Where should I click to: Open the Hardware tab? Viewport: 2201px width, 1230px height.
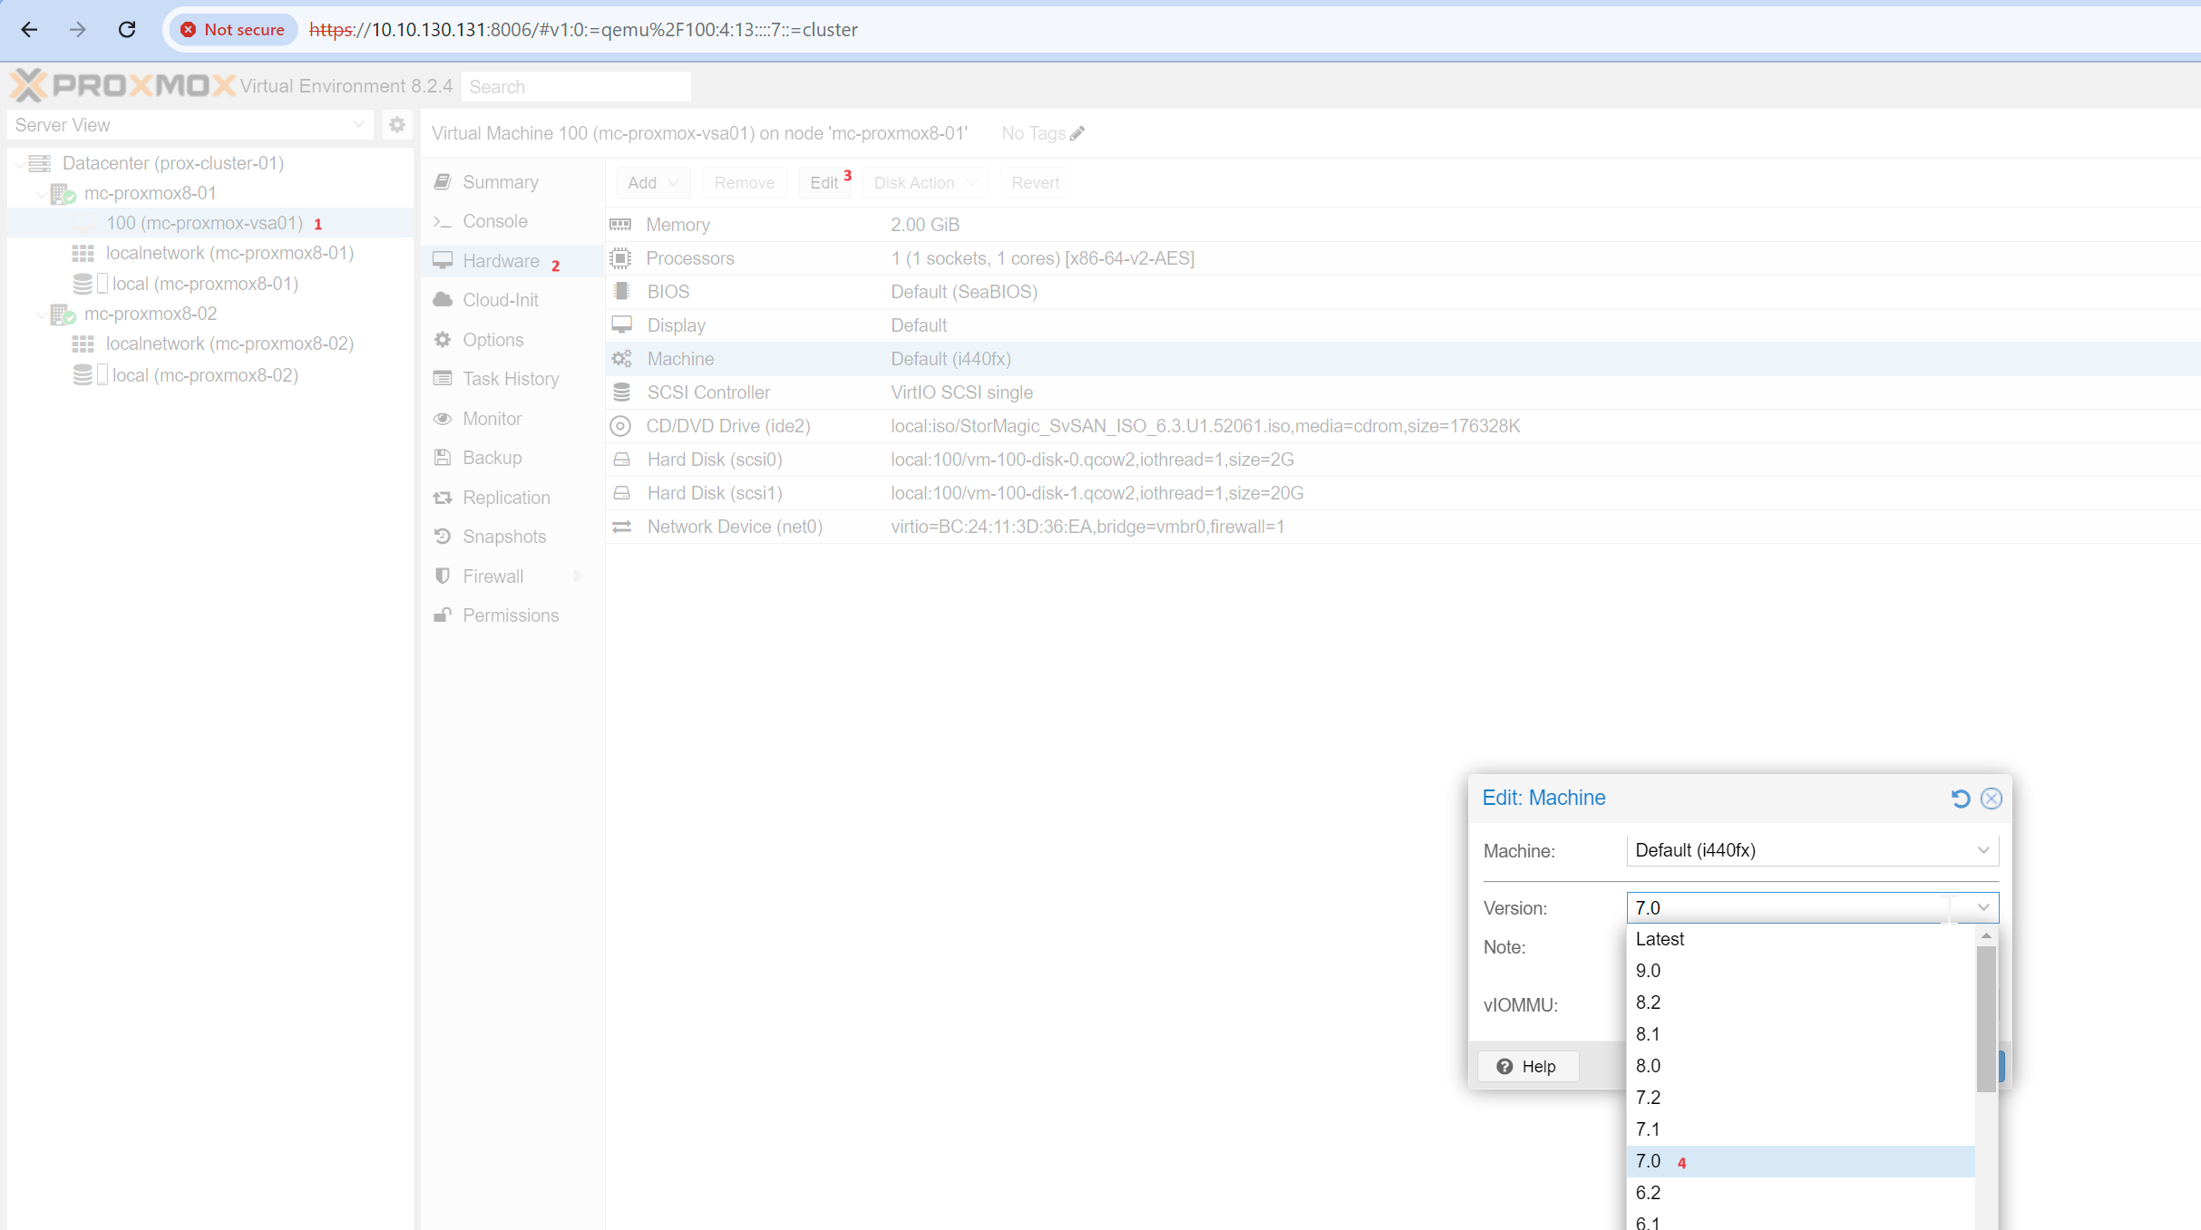(512, 261)
